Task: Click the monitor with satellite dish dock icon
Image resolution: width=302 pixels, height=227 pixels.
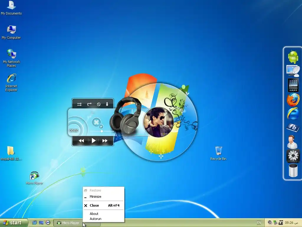Action: (x=293, y=71)
